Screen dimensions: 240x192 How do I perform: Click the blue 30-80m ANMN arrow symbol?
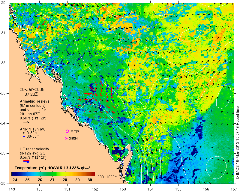click(24, 136)
